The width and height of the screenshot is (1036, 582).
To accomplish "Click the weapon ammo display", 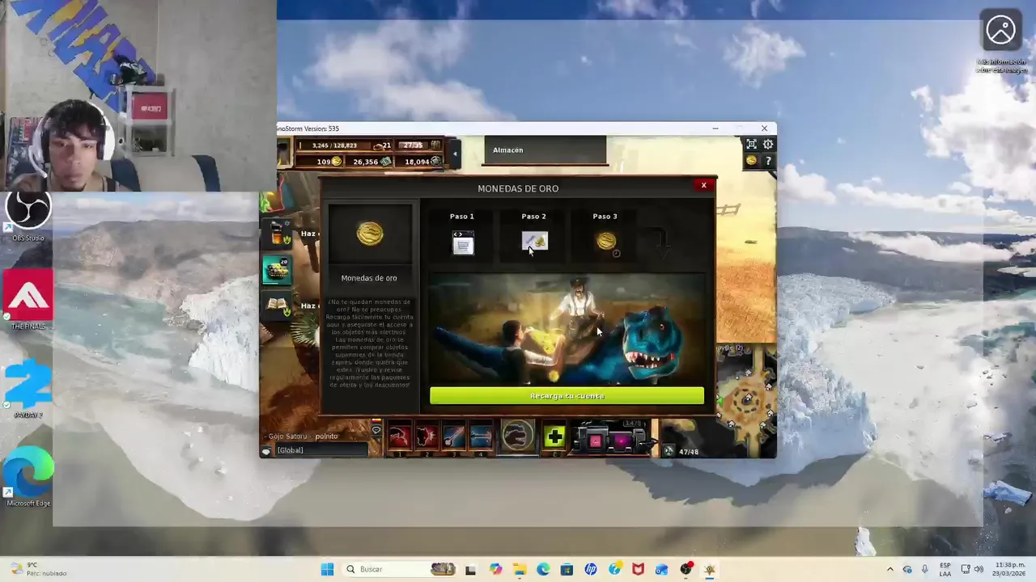I will pyautogui.click(x=613, y=436).
